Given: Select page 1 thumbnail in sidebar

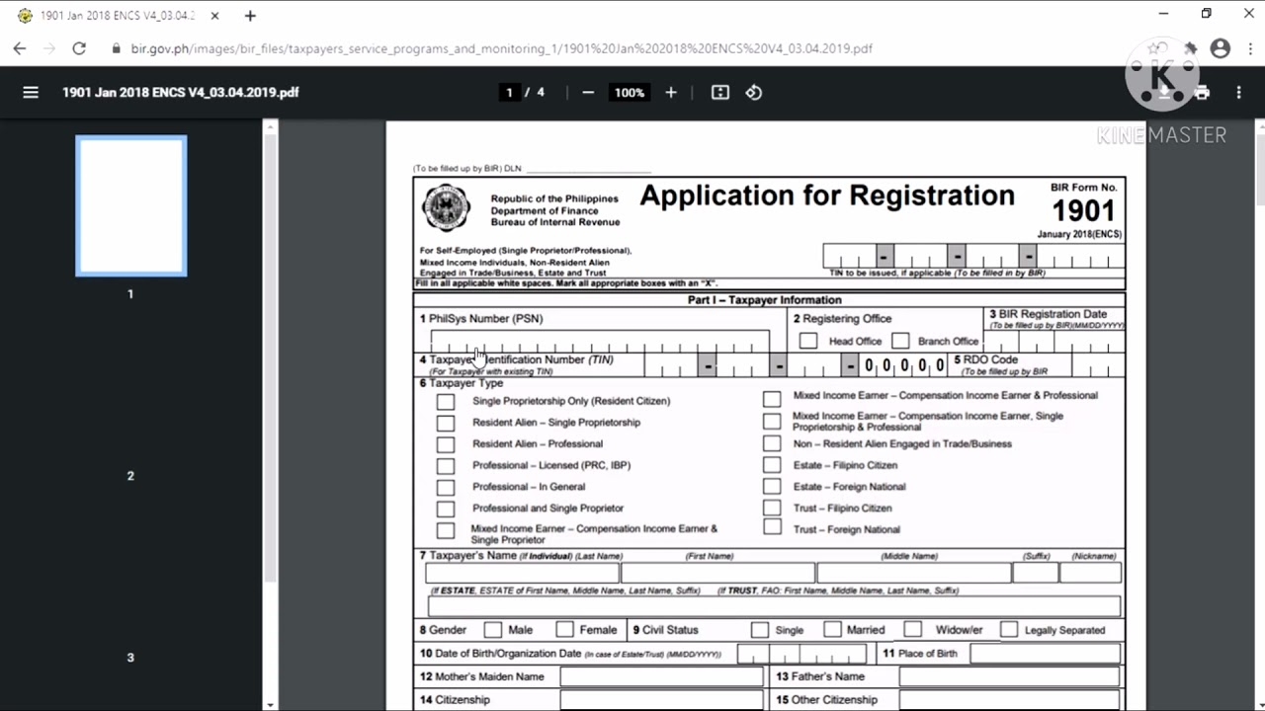Looking at the screenshot, I should [x=131, y=206].
